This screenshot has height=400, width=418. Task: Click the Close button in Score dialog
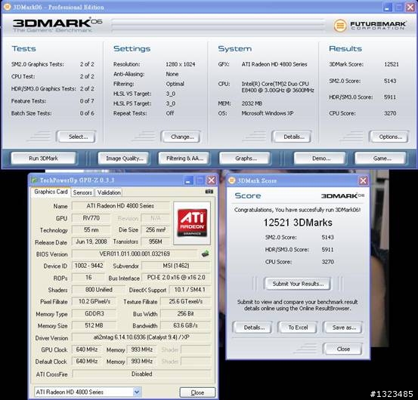(342, 349)
